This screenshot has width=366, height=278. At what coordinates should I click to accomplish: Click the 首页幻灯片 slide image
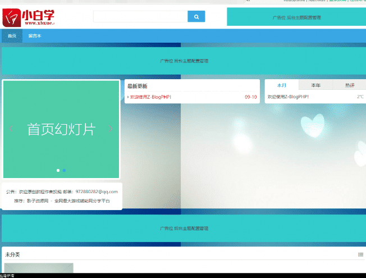coord(61,129)
